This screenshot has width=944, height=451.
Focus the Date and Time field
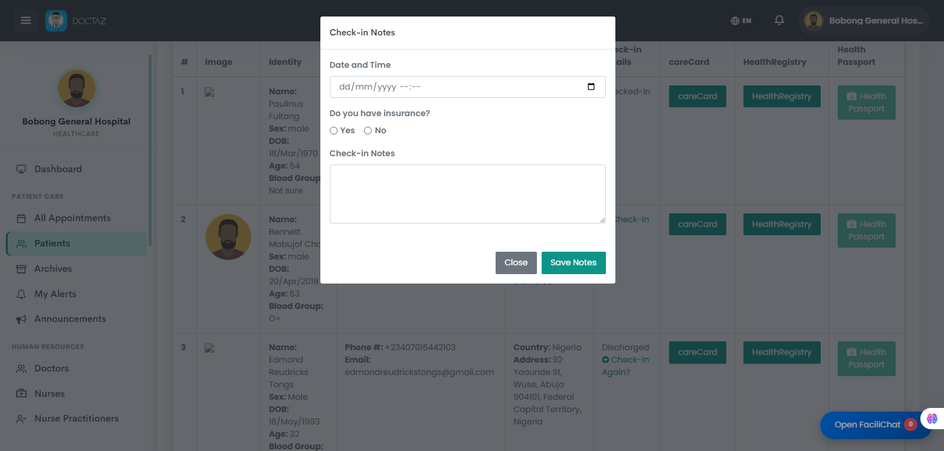pos(467,87)
